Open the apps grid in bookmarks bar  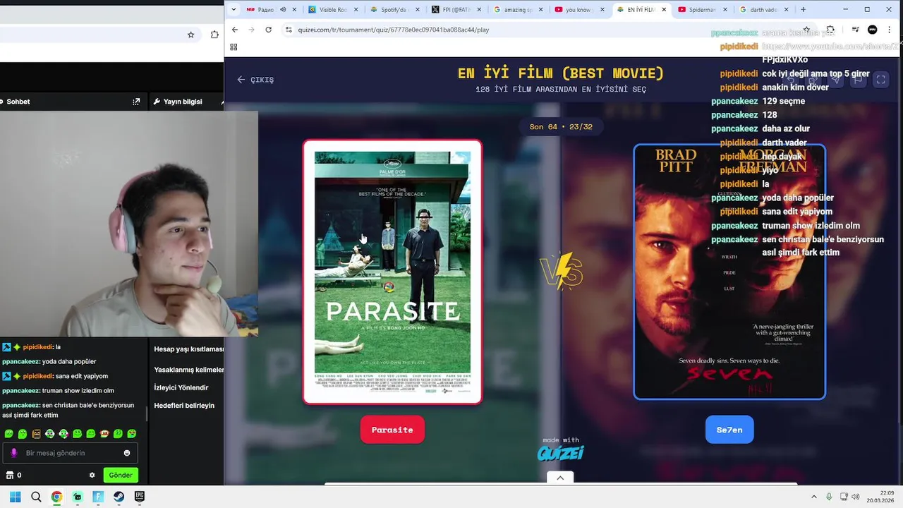pyautogui.click(x=234, y=47)
